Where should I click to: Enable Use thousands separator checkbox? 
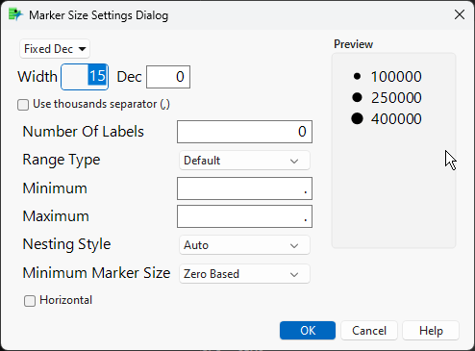coord(23,105)
